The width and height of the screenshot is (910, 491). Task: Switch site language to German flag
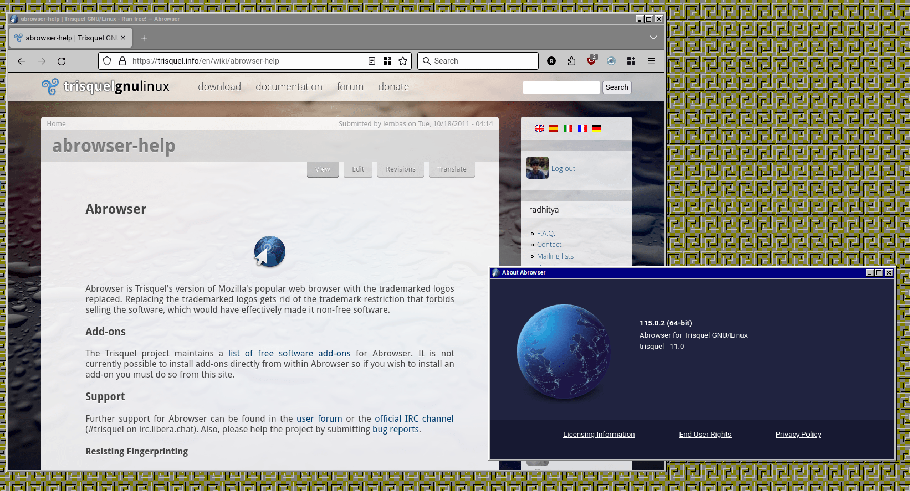click(597, 128)
